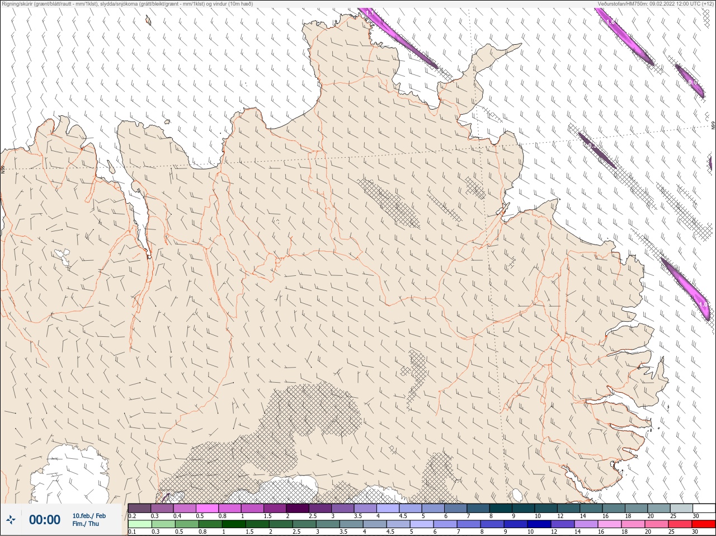Click the '0.2' value in upper legend row
Viewport: 716px width, 536px height.
[132, 516]
